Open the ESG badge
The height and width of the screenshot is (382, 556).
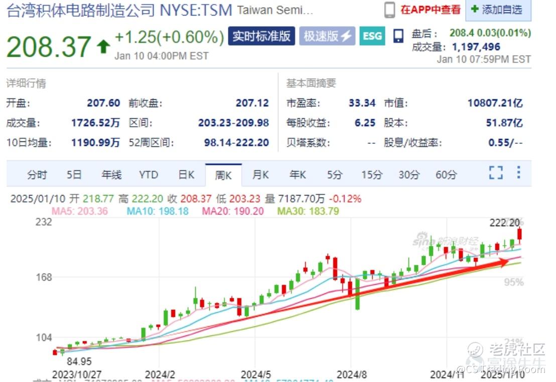coord(372,36)
